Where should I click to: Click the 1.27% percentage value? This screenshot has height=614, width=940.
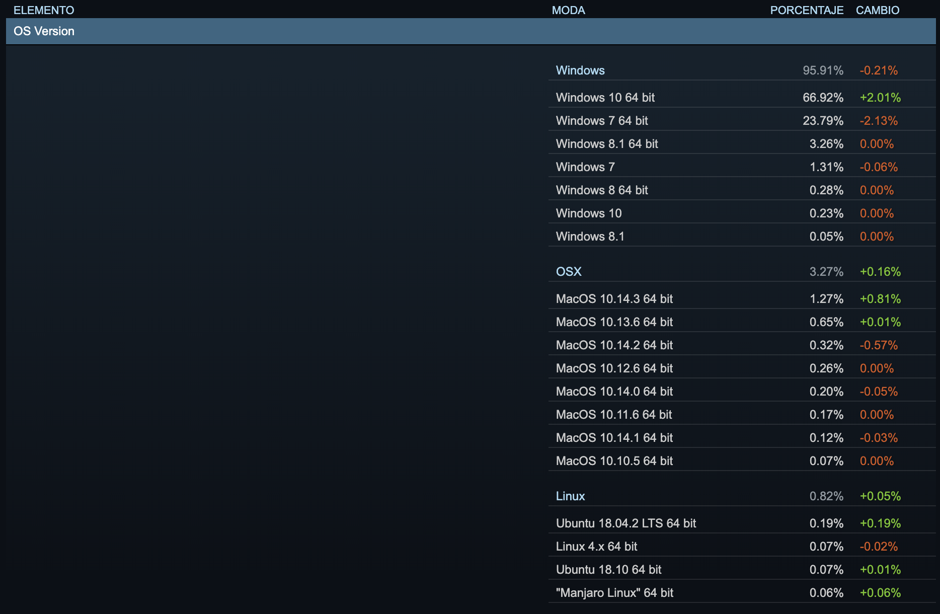[x=826, y=299]
